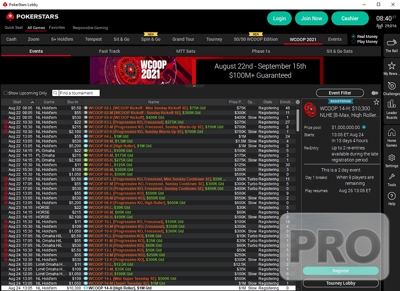
Task: Sort the list by the Buy-In column header
Action: 73,102
